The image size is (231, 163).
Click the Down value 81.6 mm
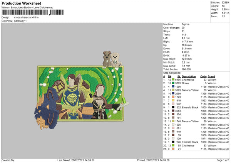(x=187, y=48)
